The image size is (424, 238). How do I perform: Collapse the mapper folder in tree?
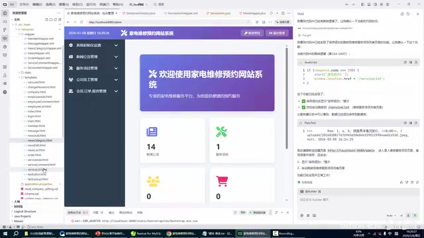click(x=29, y=34)
